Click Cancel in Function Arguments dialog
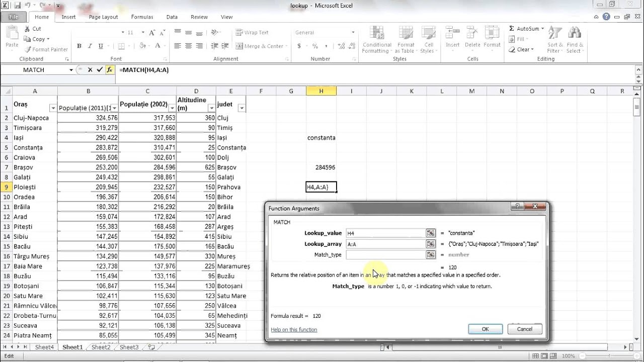Image resolution: width=644 pixels, height=362 pixels. (524, 329)
